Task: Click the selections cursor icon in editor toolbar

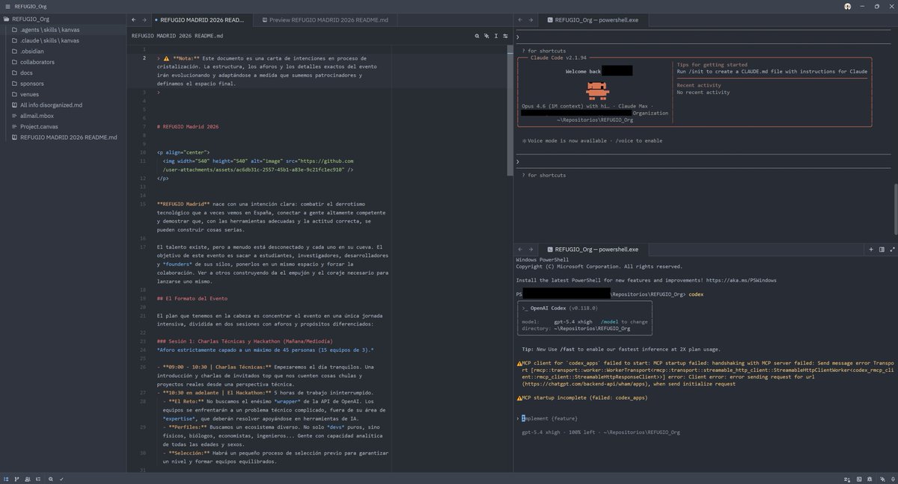Action: click(496, 35)
